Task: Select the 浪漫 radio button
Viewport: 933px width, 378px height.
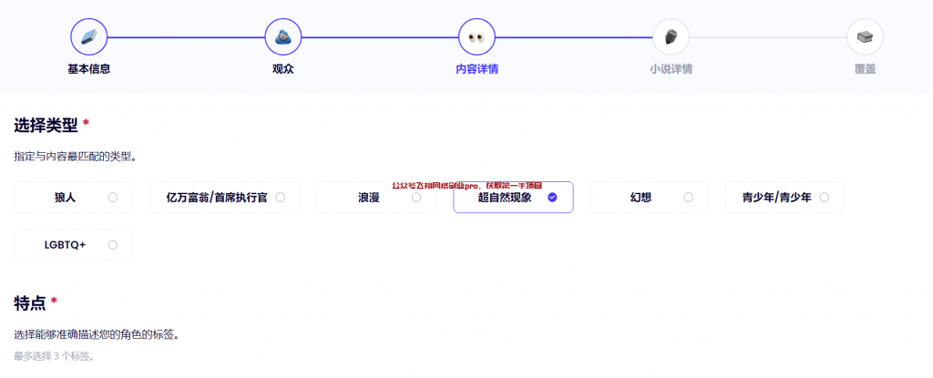Action: pyautogui.click(x=416, y=198)
